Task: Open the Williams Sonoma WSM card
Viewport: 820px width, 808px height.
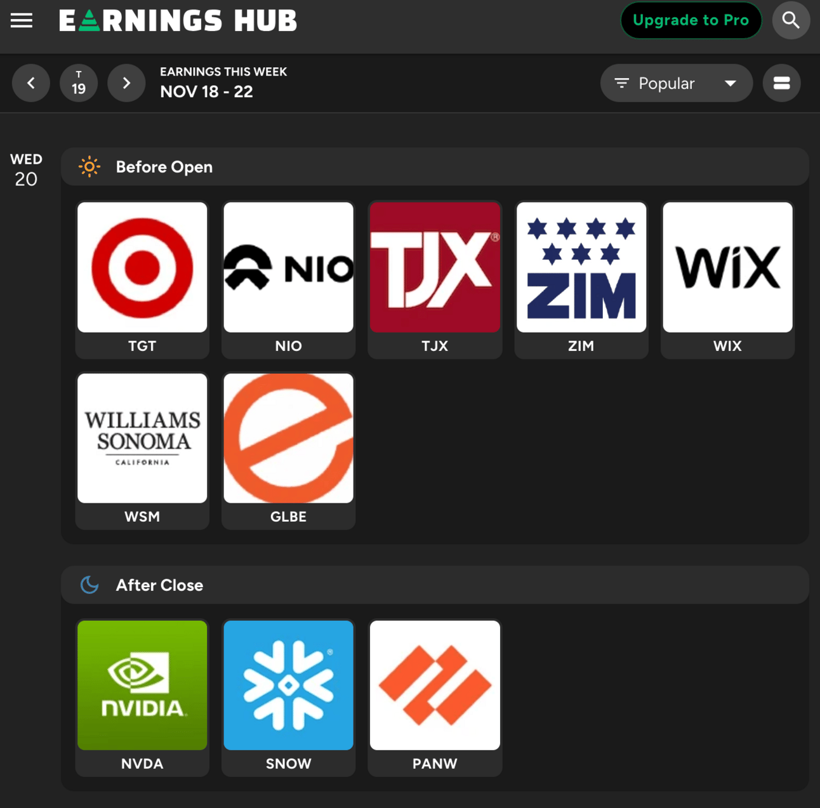Action: [x=142, y=451]
